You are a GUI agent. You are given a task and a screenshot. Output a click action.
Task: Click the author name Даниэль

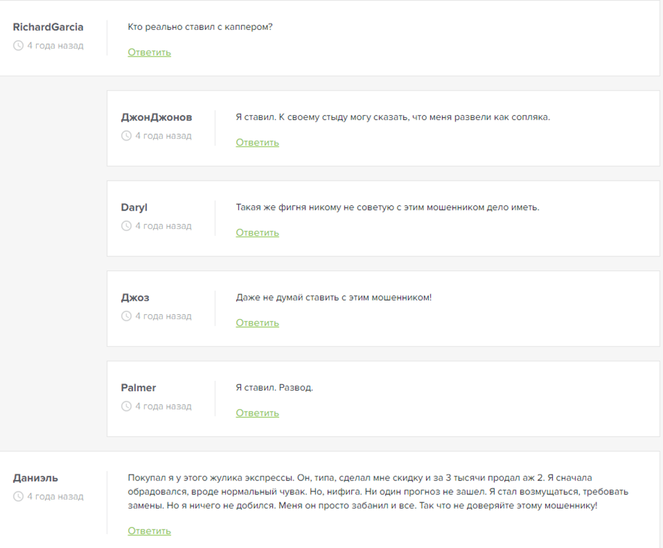35,478
